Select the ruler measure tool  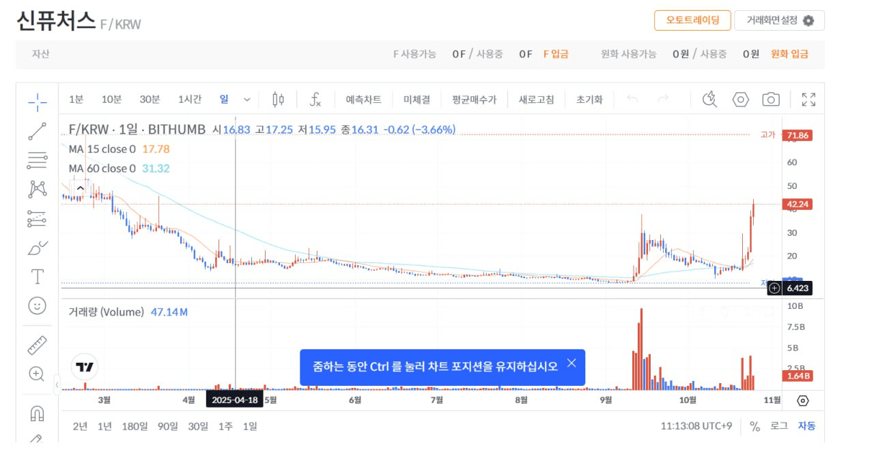coord(38,345)
